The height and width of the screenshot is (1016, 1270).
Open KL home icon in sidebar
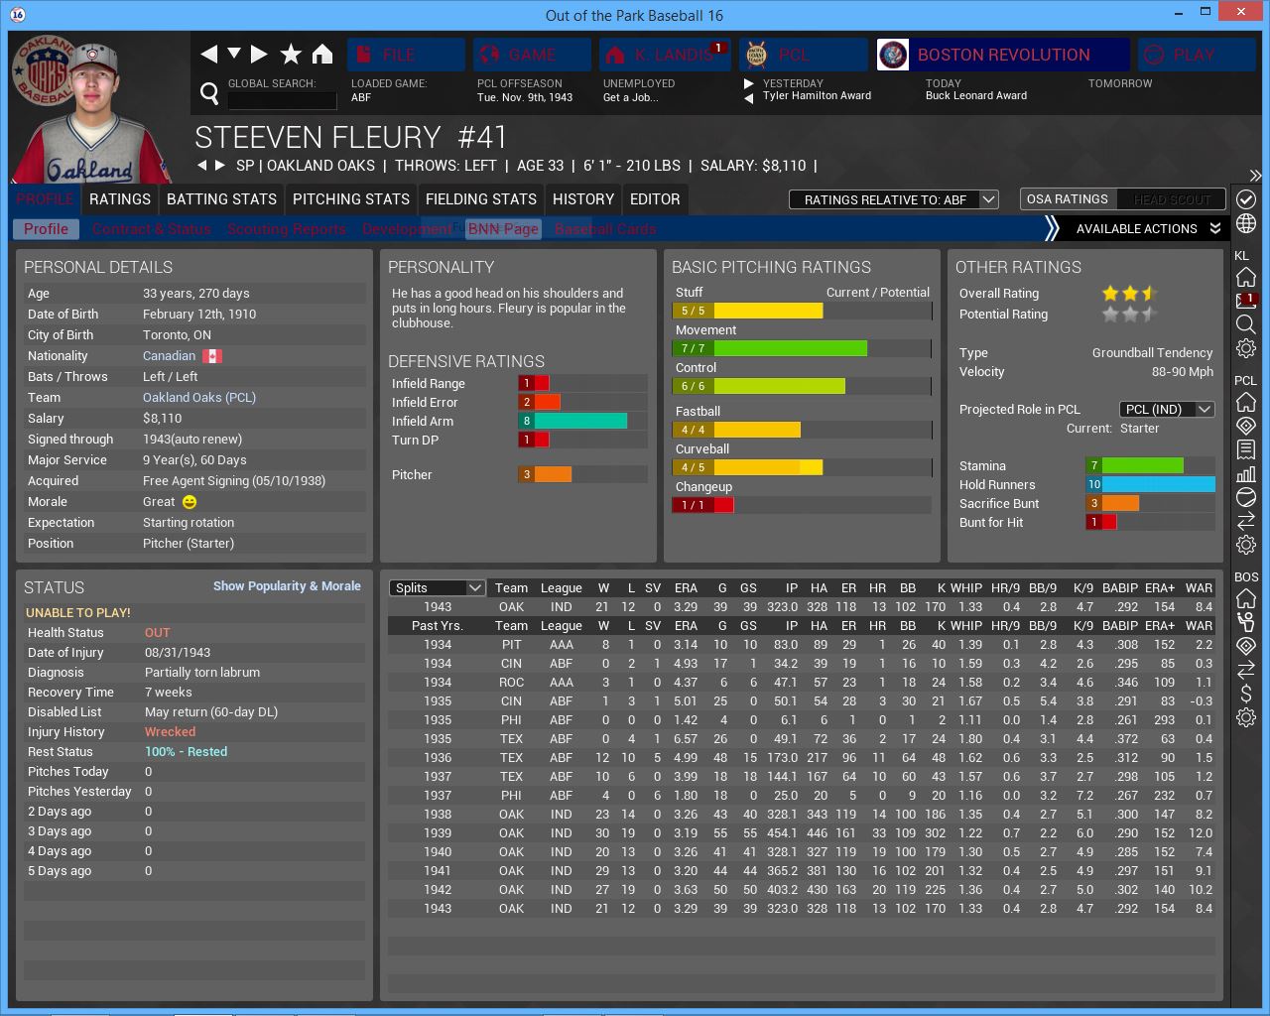point(1246,277)
